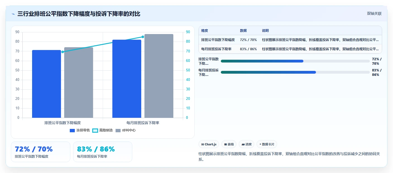
Task: Select the 表格 tag
Action: point(229,144)
